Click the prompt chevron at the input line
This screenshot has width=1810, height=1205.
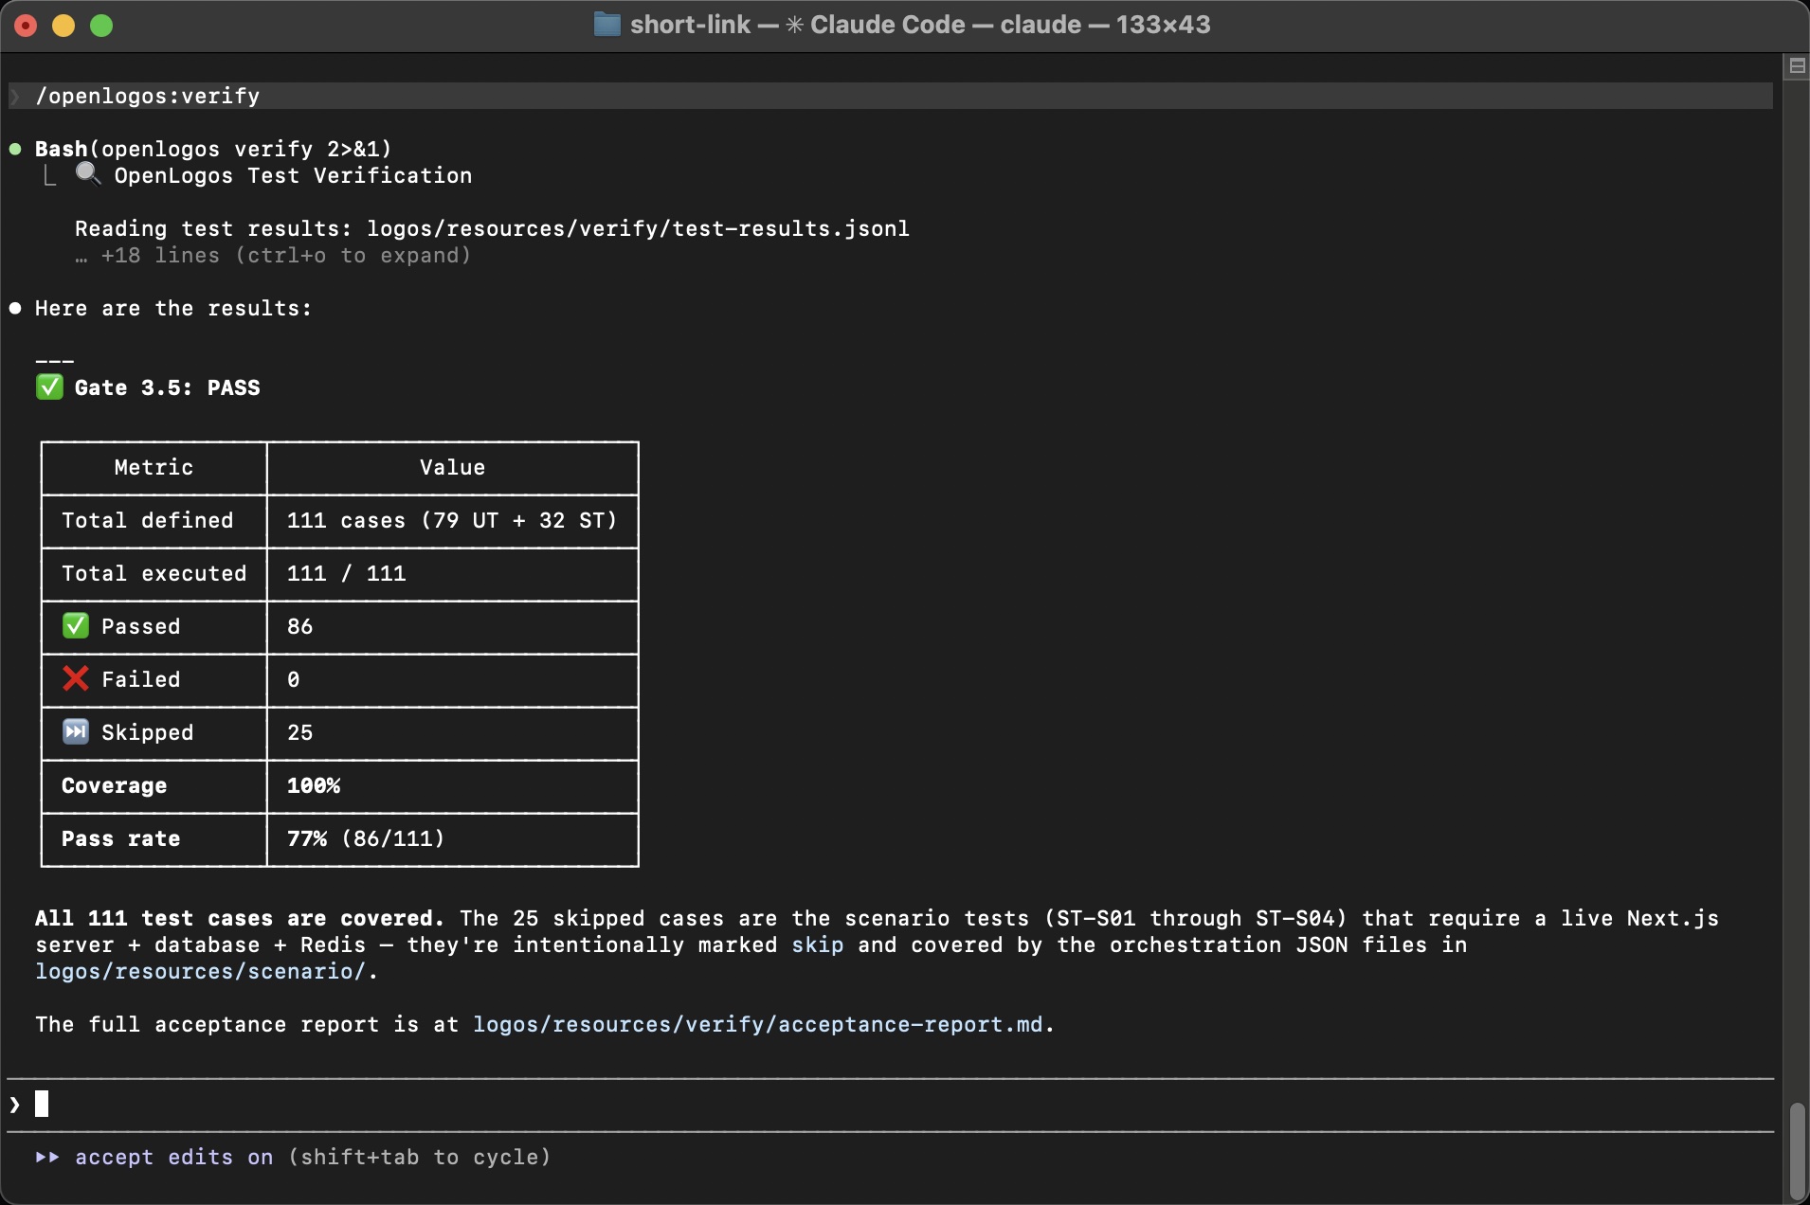pos(13,1104)
